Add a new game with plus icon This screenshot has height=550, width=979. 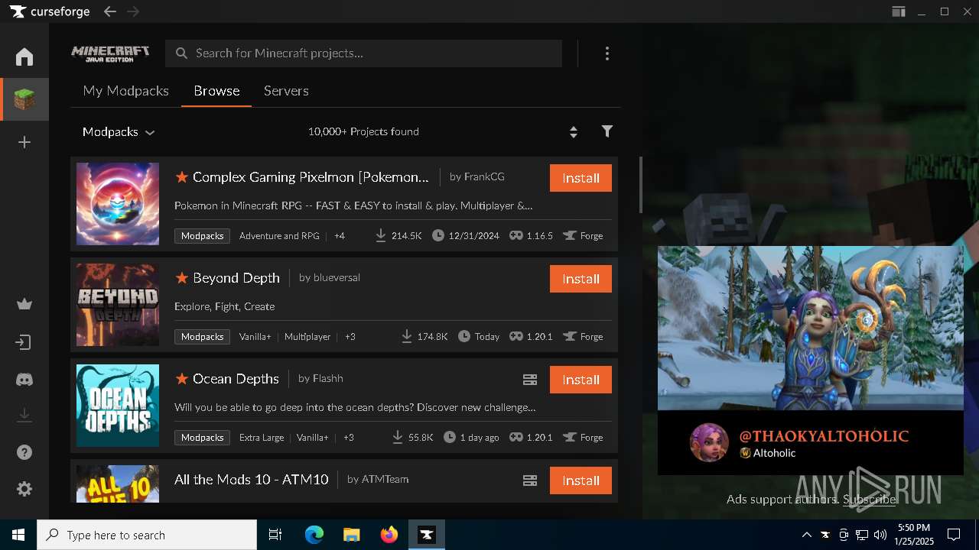pyautogui.click(x=24, y=142)
